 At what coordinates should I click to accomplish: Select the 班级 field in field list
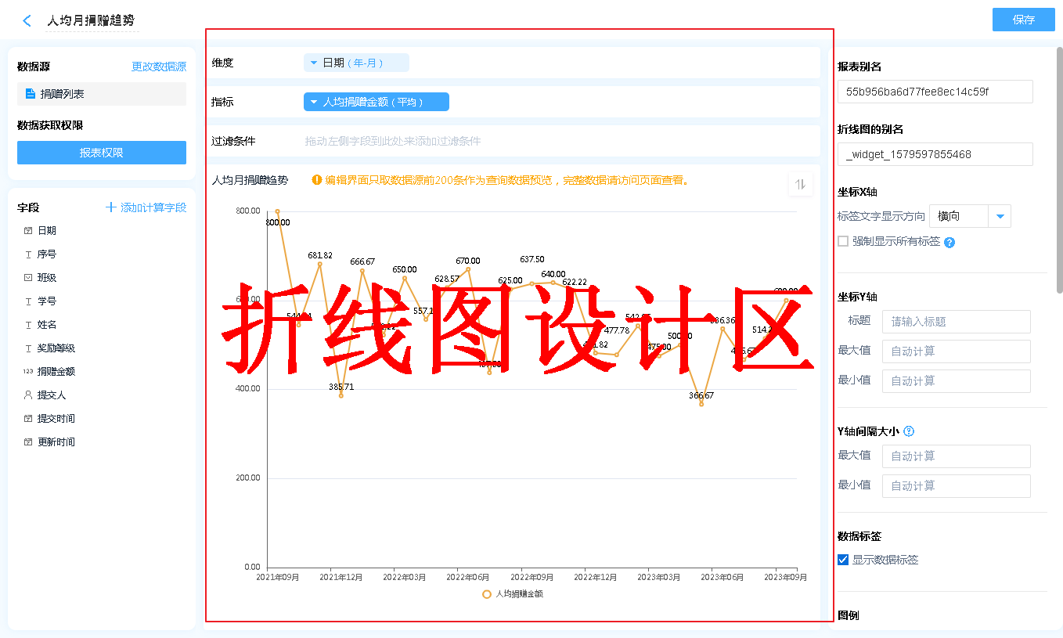[47, 278]
